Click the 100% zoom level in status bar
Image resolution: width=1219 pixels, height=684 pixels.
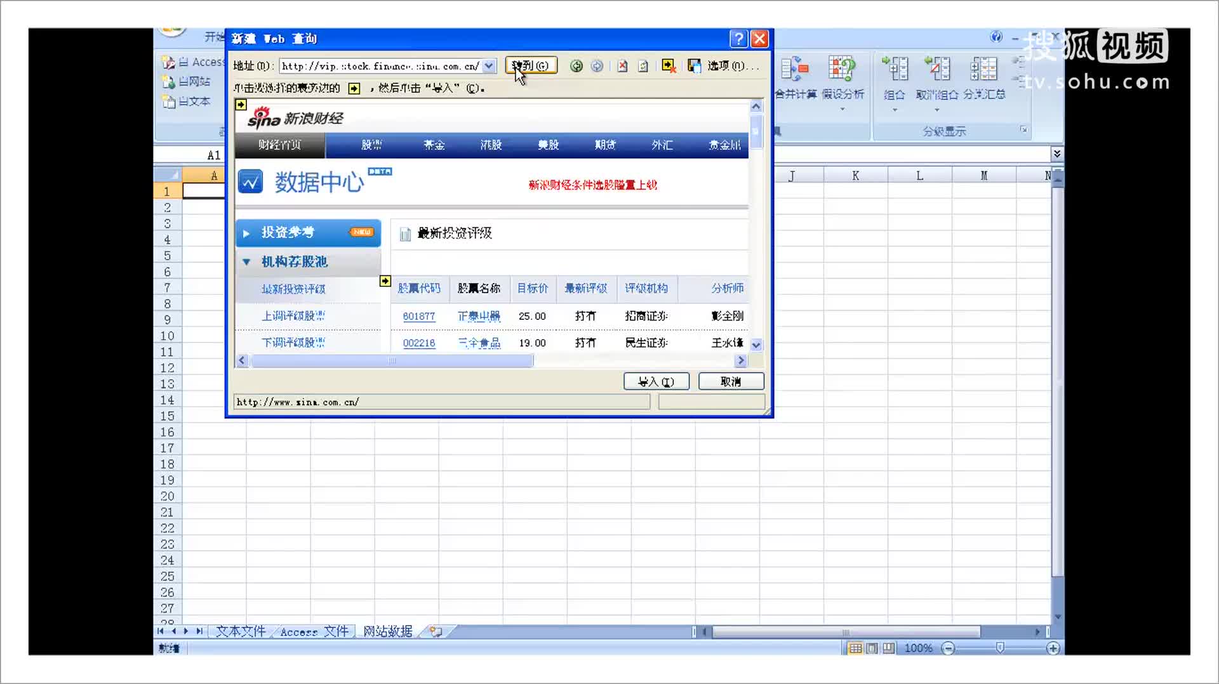tap(918, 648)
